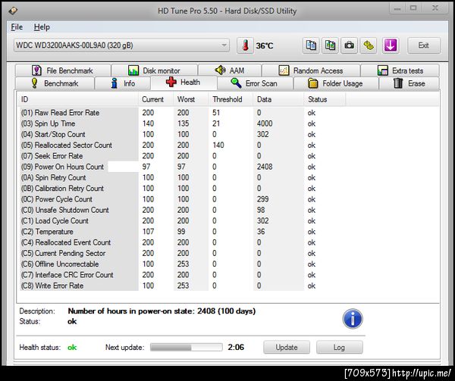This screenshot has width=455, height=381.
Task: Switch to the Extra tests tab
Action: [400, 70]
